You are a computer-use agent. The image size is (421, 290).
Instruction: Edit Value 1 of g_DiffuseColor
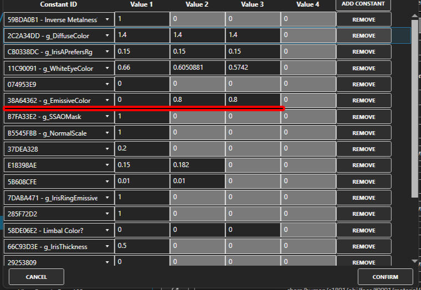pyautogui.click(x=141, y=35)
